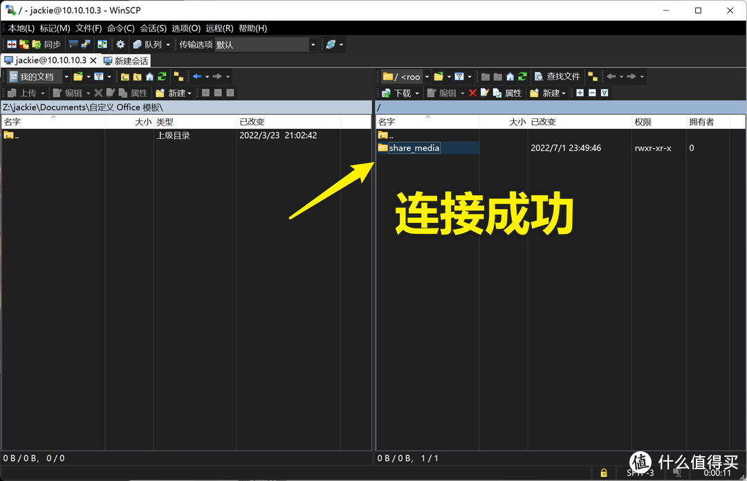Go to home directory in remote panel
The image size is (747, 481).
click(508, 76)
